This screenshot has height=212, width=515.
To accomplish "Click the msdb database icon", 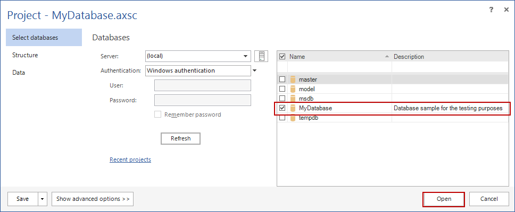I will coord(292,99).
